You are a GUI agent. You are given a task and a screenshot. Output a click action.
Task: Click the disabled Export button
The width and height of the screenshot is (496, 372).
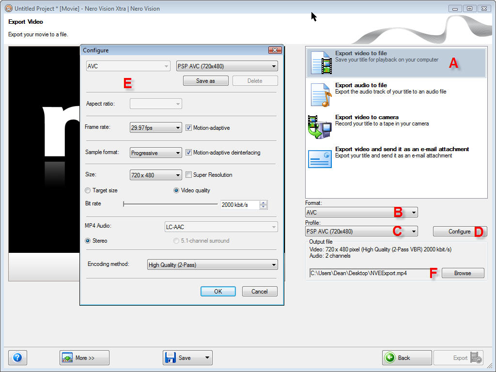pyautogui.click(x=458, y=358)
